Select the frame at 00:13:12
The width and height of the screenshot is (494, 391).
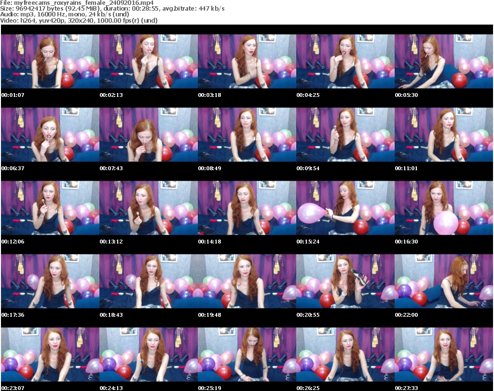click(148, 208)
